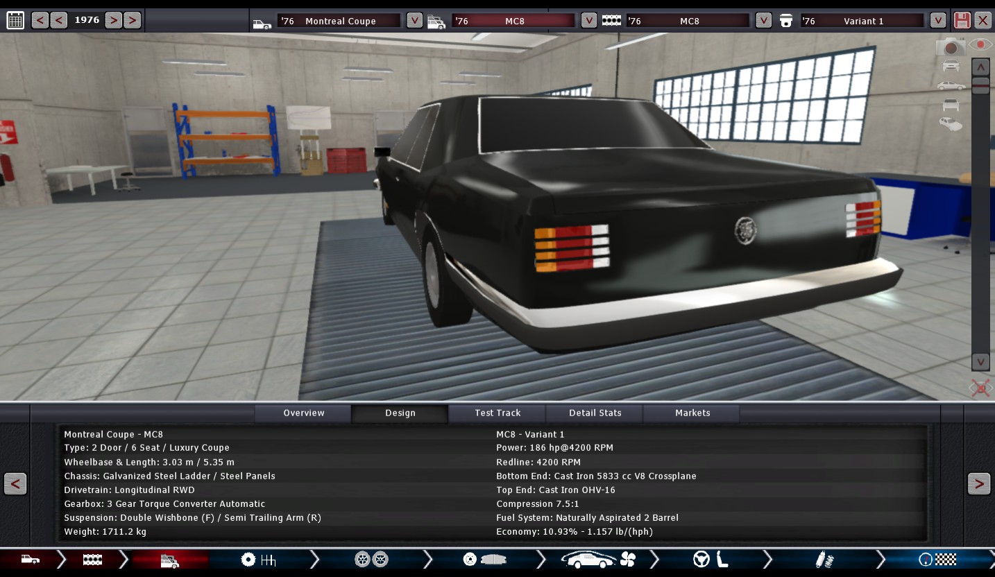Switch to the front car camera view
Image resolution: width=995 pixels, height=577 pixels.
click(951, 66)
